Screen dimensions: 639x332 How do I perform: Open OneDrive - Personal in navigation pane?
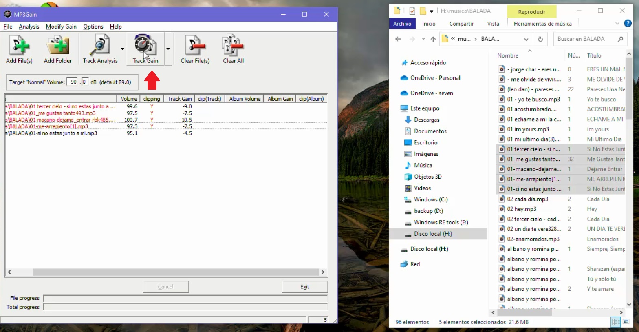435,77
